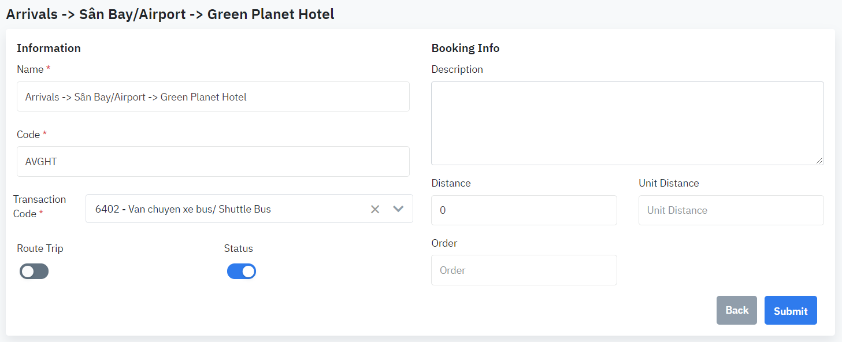This screenshot has height=342, width=842.
Task: Click the Unit Distance input box
Action: (730, 210)
